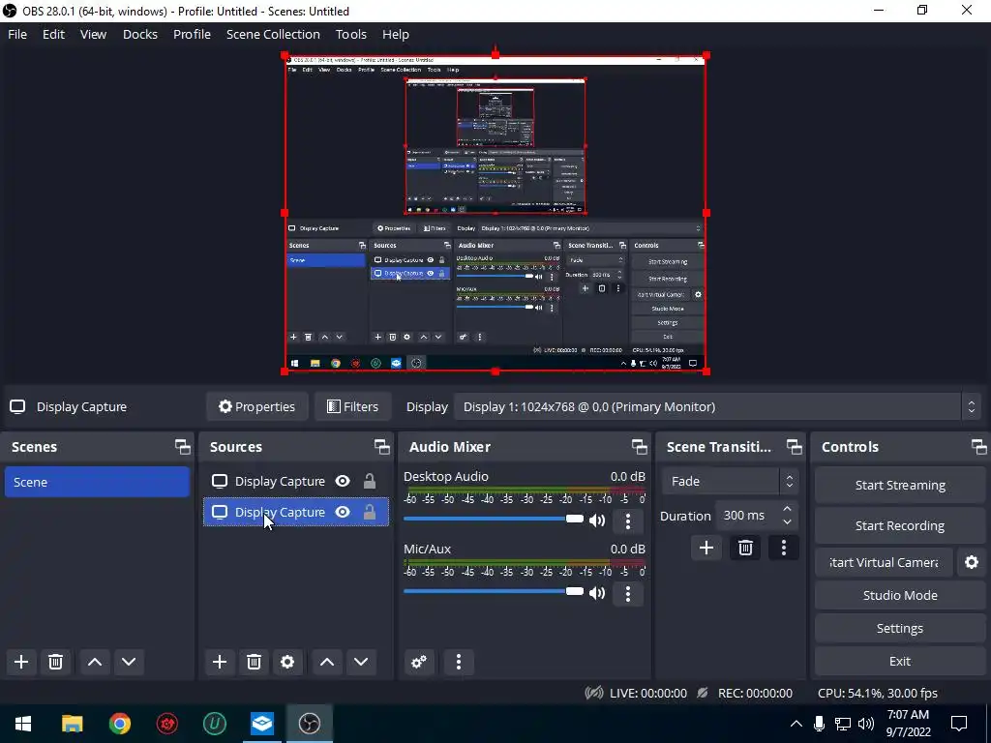Screen dimensions: 991x743
Task: Pop out the Sources dock panel
Action: pyautogui.click(x=381, y=447)
